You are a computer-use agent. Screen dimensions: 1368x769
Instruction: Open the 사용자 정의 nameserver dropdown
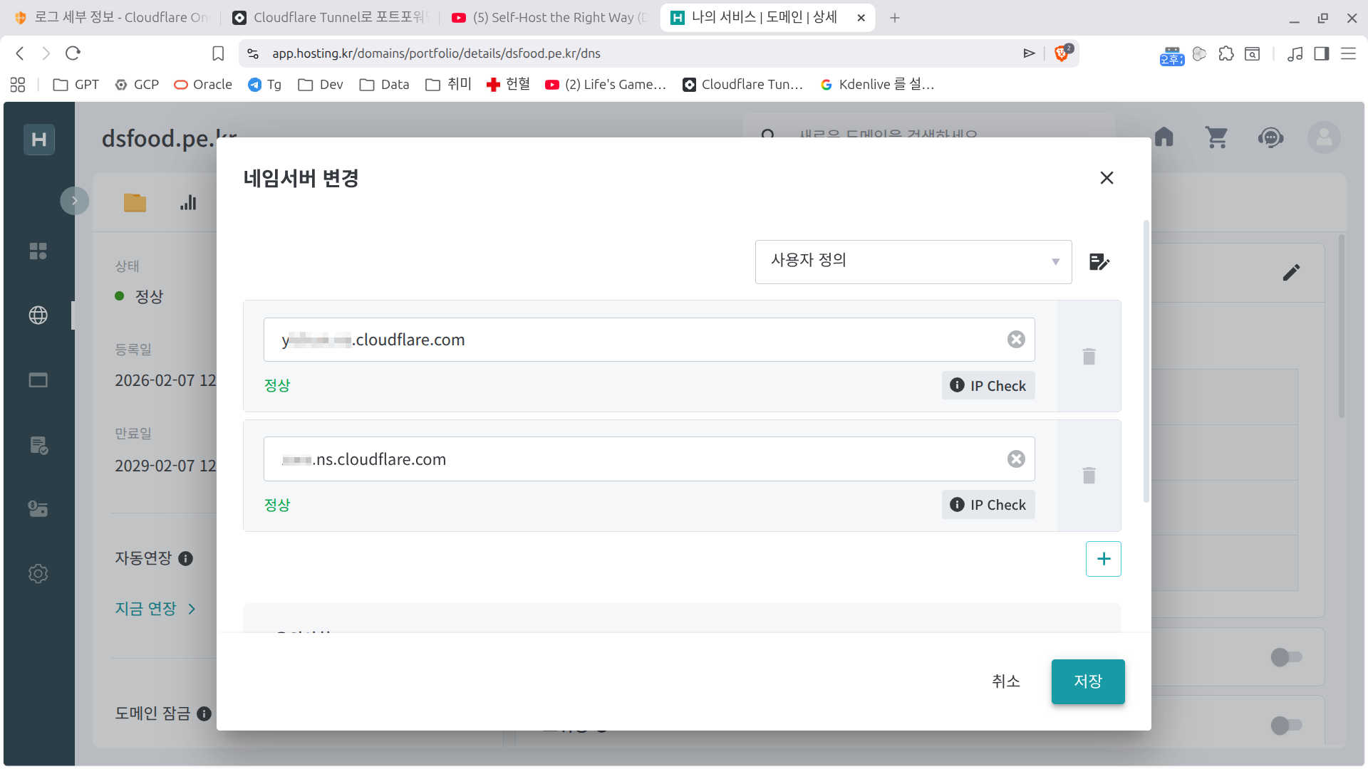click(913, 261)
